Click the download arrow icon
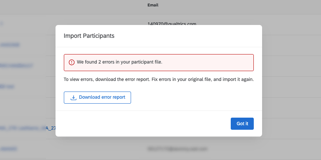Image resolution: width=321 pixels, height=160 pixels. tap(74, 98)
